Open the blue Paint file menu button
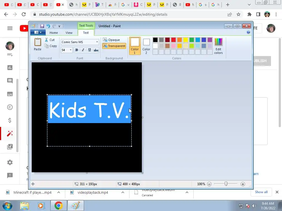The image size is (282, 211). point(38,32)
